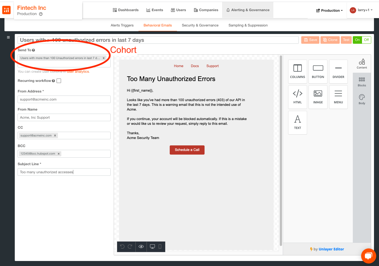Add a Columns content block
Image resolution: width=379 pixels, height=266 pixels.
[298, 72]
